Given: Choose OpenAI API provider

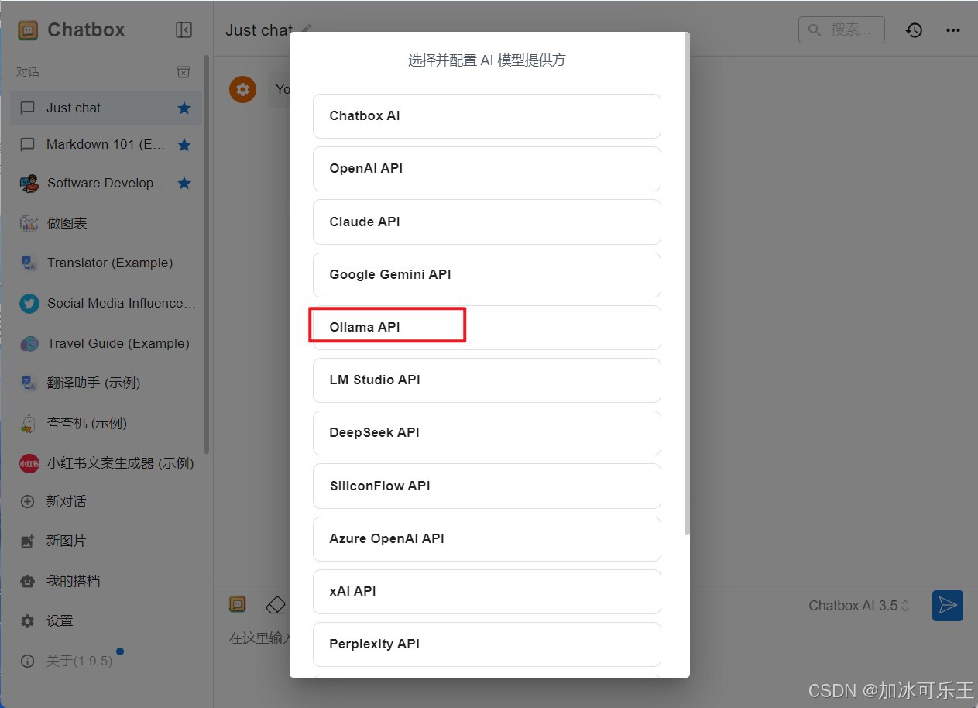Looking at the screenshot, I should coord(486,169).
